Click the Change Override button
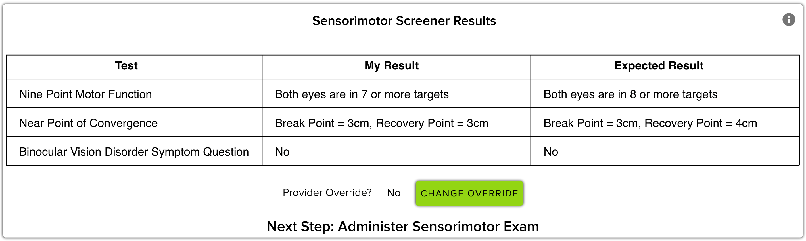The height and width of the screenshot is (241, 806). (x=469, y=193)
